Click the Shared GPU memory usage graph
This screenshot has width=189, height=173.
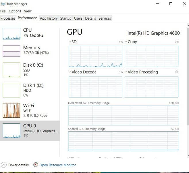(124, 141)
